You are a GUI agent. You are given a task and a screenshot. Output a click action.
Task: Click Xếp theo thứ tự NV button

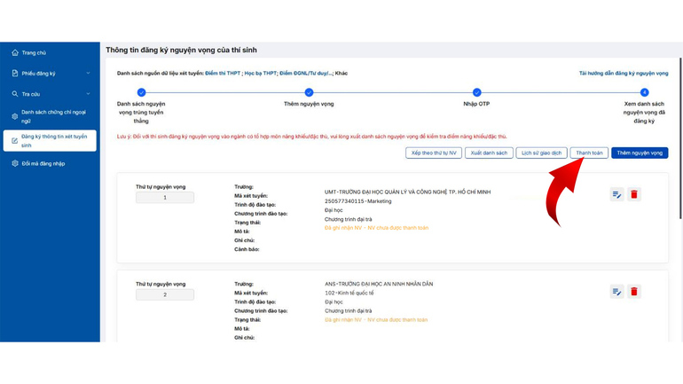coord(434,153)
